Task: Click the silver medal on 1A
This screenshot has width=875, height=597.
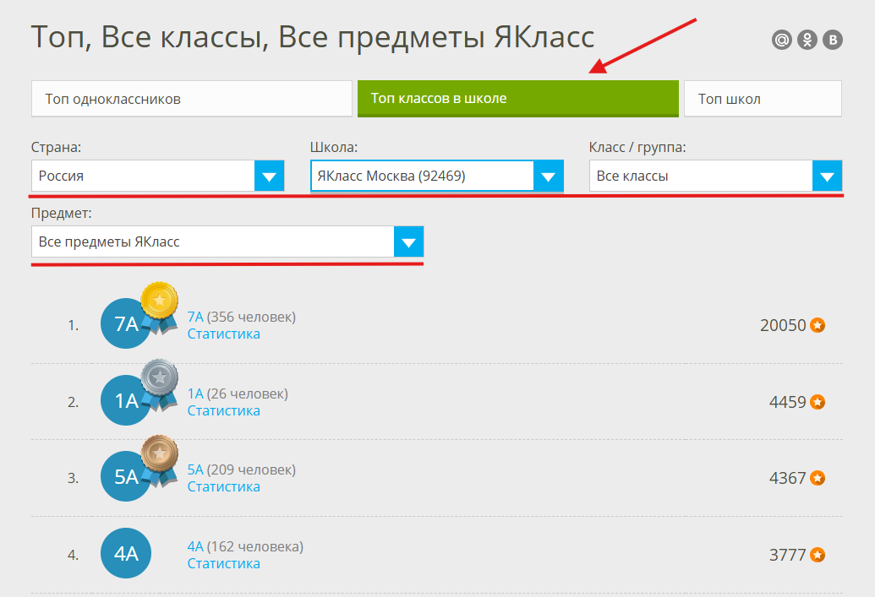Action: point(159,383)
